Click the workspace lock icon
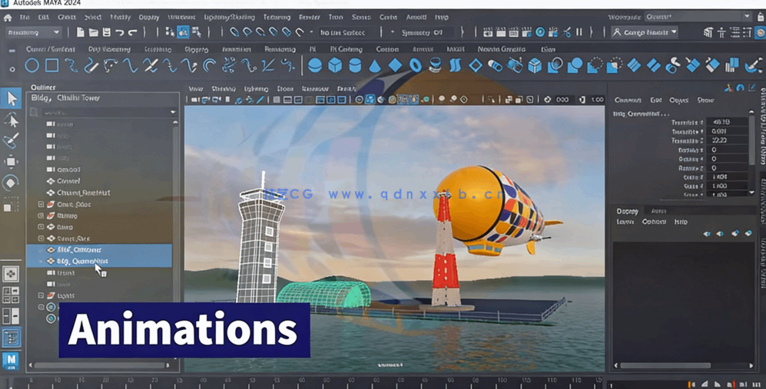The width and height of the screenshot is (766, 389). click(x=761, y=17)
